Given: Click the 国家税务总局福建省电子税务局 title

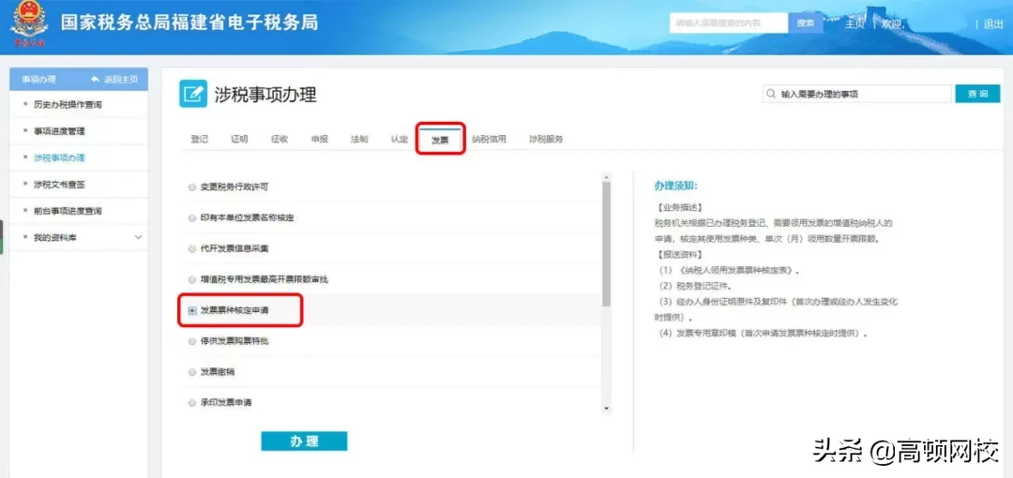Looking at the screenshot, I should (x=189, y=22).
